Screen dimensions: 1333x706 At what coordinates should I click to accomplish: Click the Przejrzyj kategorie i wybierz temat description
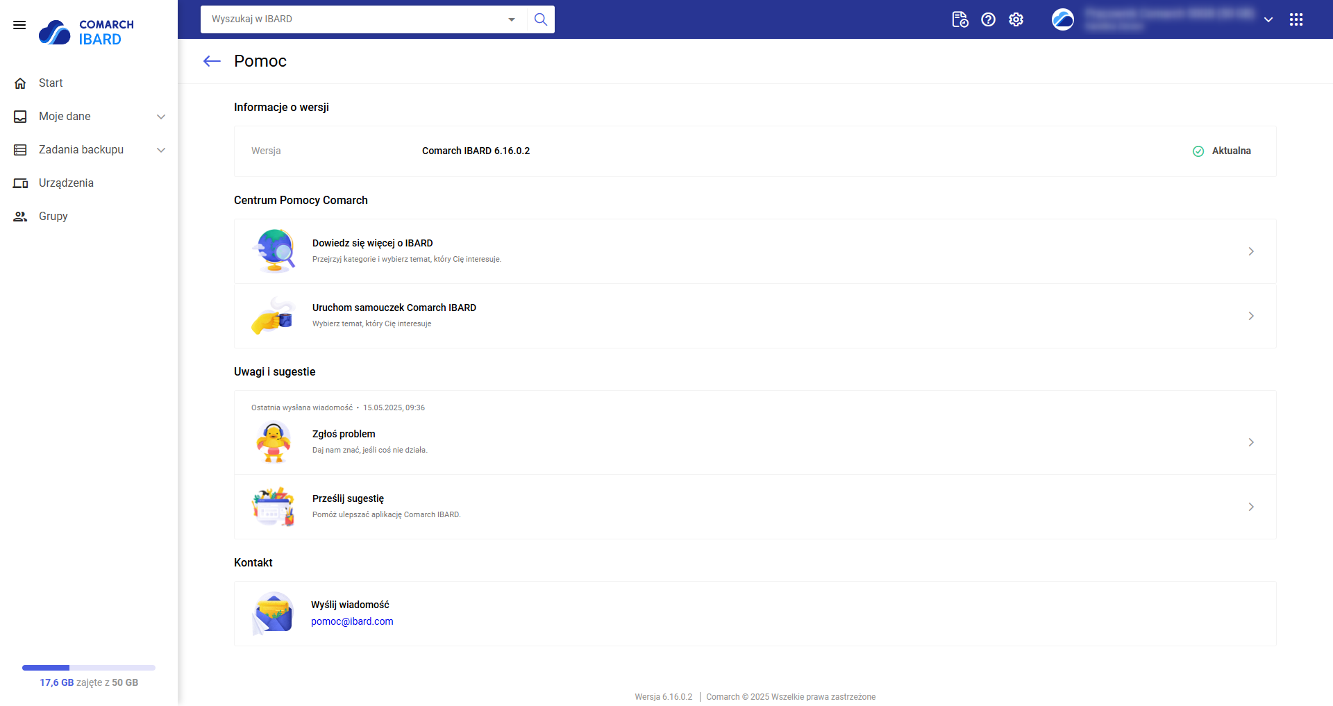[x=407, y=259]
